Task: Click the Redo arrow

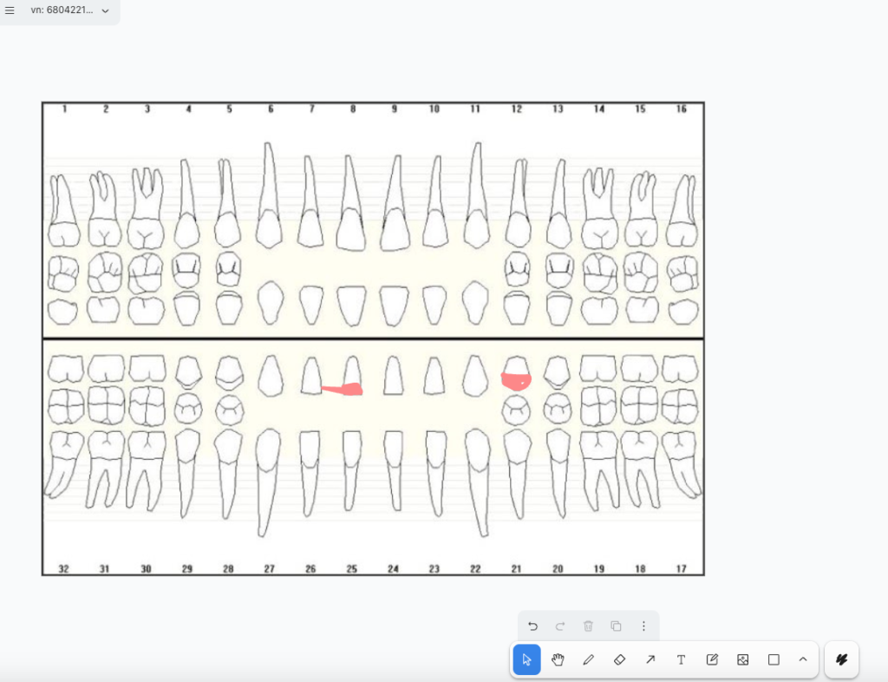Action: click(560, 626)
